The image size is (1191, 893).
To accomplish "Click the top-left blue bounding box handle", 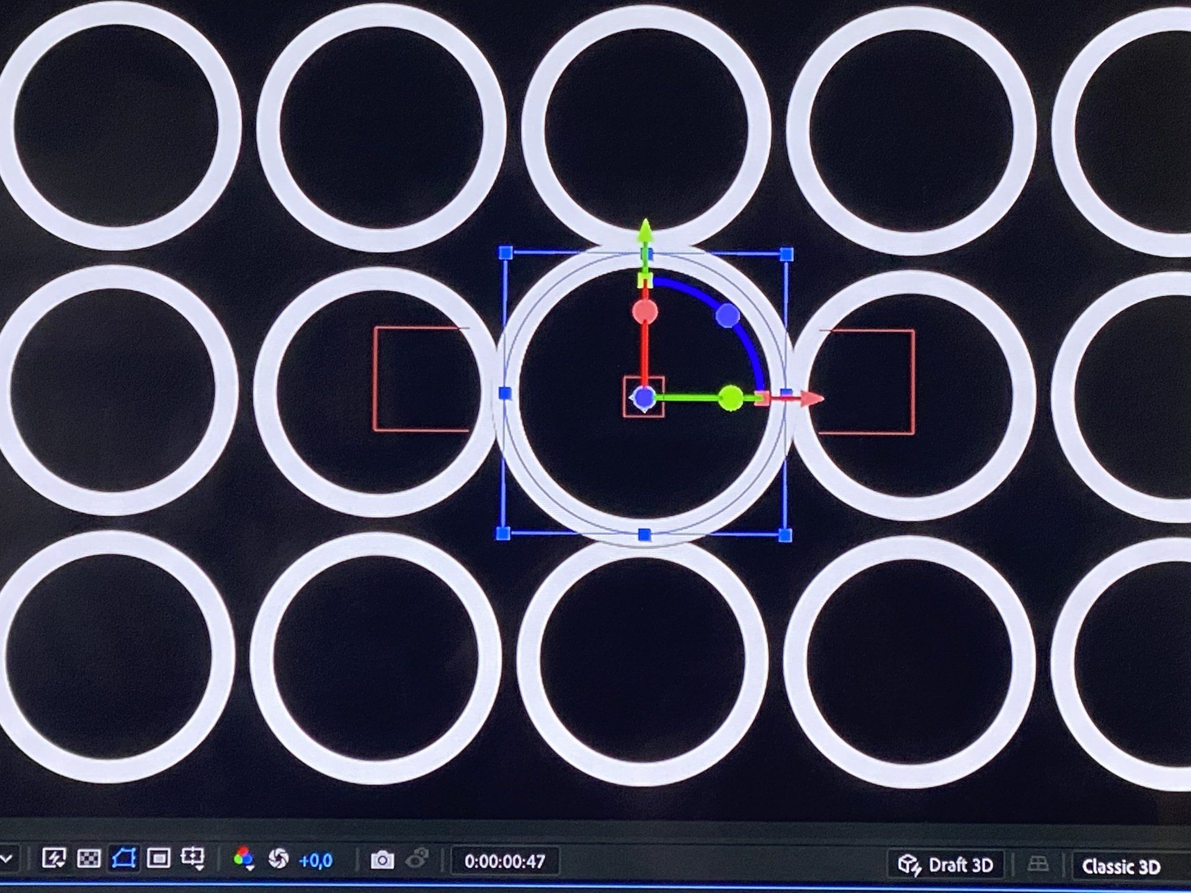I will click(x=506, y=252).
